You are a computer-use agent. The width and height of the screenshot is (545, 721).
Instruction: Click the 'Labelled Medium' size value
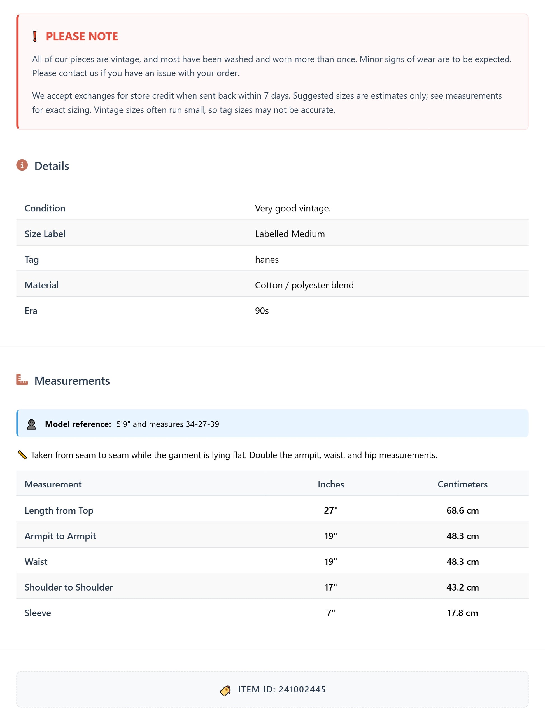click(x=290, y=234)
